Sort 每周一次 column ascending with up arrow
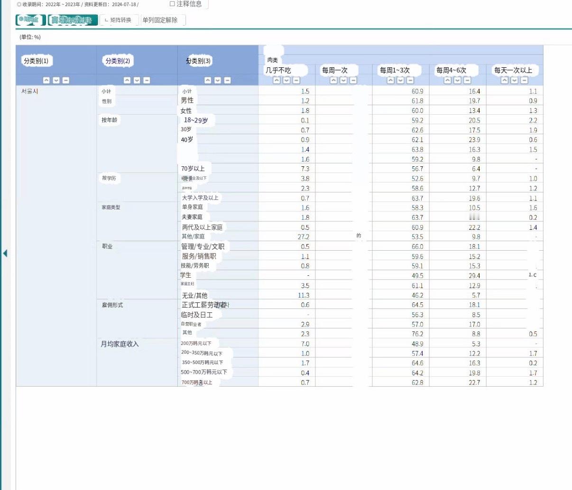The width and height of the screenshot is (572, 490). click(x=333, y=80)
